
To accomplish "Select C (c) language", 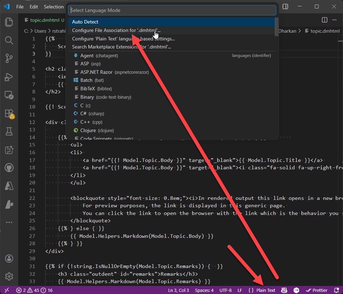I will point(172,105).
